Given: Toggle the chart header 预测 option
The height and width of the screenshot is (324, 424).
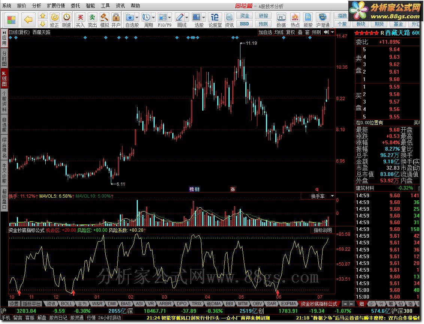Looking at the screenshot, I should [x=317, y=32].
